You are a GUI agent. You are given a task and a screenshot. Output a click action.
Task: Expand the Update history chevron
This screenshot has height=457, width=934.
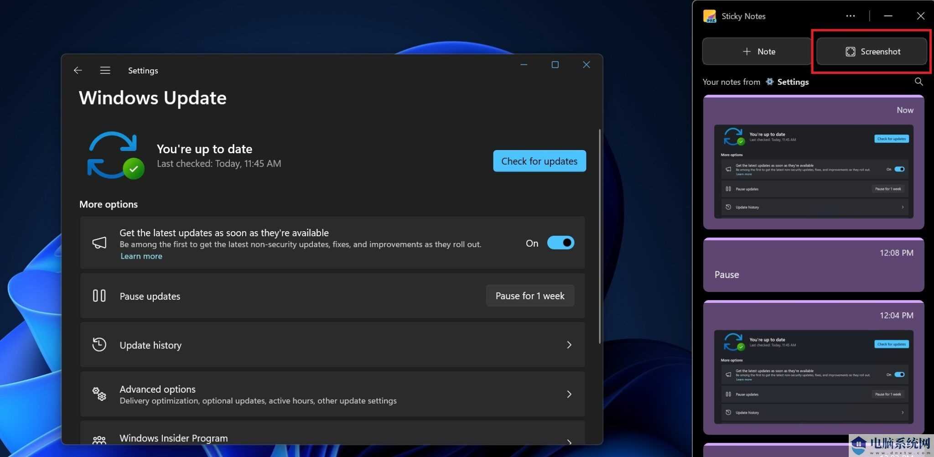[569, 345]
